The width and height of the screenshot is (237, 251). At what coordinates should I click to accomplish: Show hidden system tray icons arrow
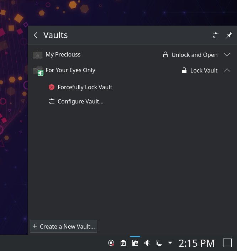(170, 243)
